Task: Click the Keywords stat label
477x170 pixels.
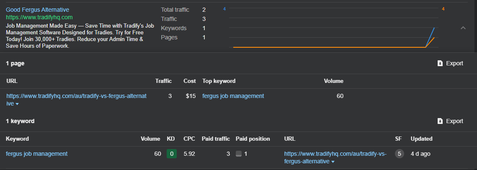Action: tap(174, 28)
